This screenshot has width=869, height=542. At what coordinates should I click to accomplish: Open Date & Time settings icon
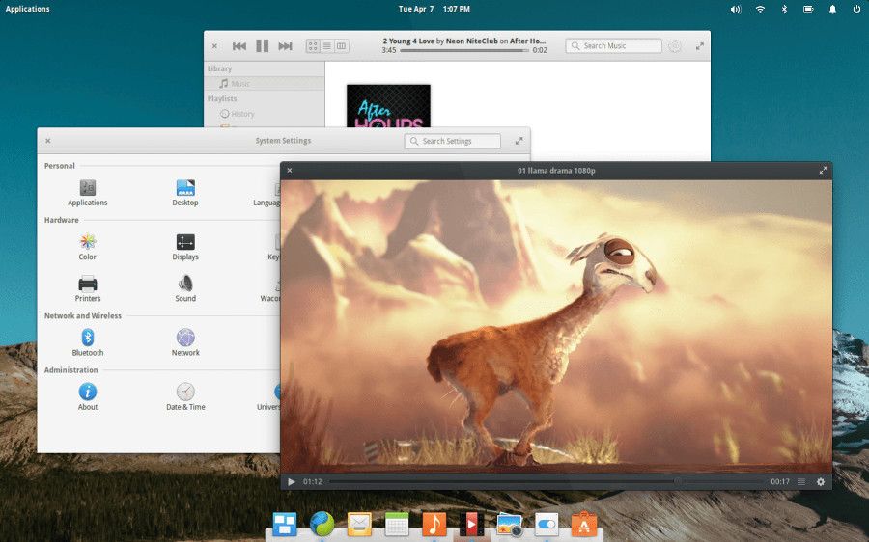tap(185, 392)
